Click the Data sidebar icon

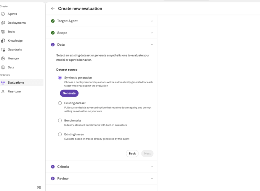(3, 68)
